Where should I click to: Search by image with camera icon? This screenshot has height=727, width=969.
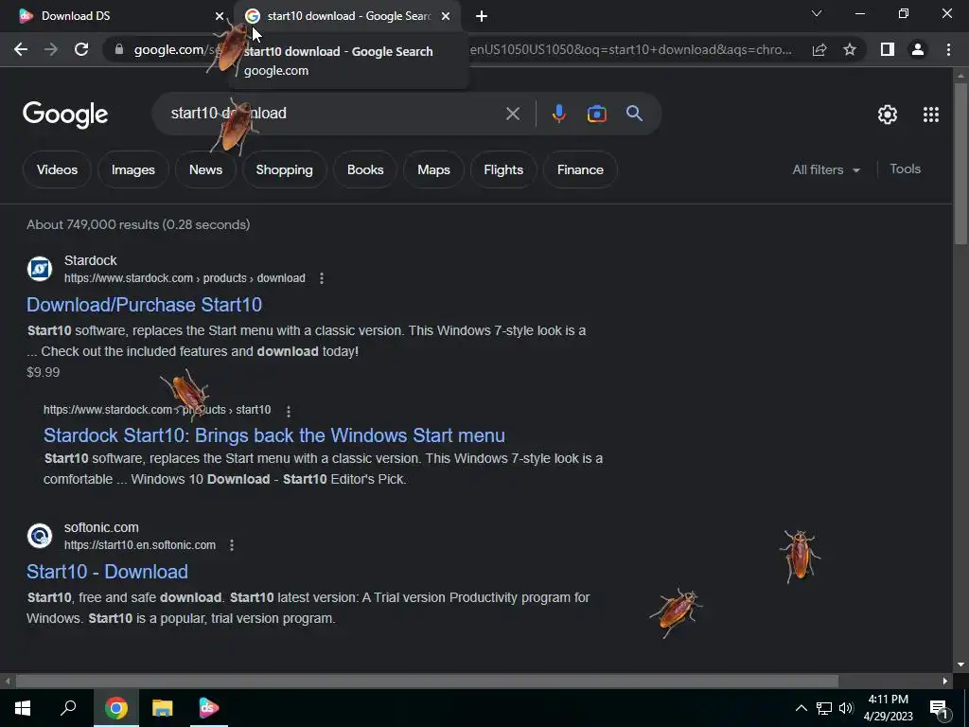(x=596, y=114)
